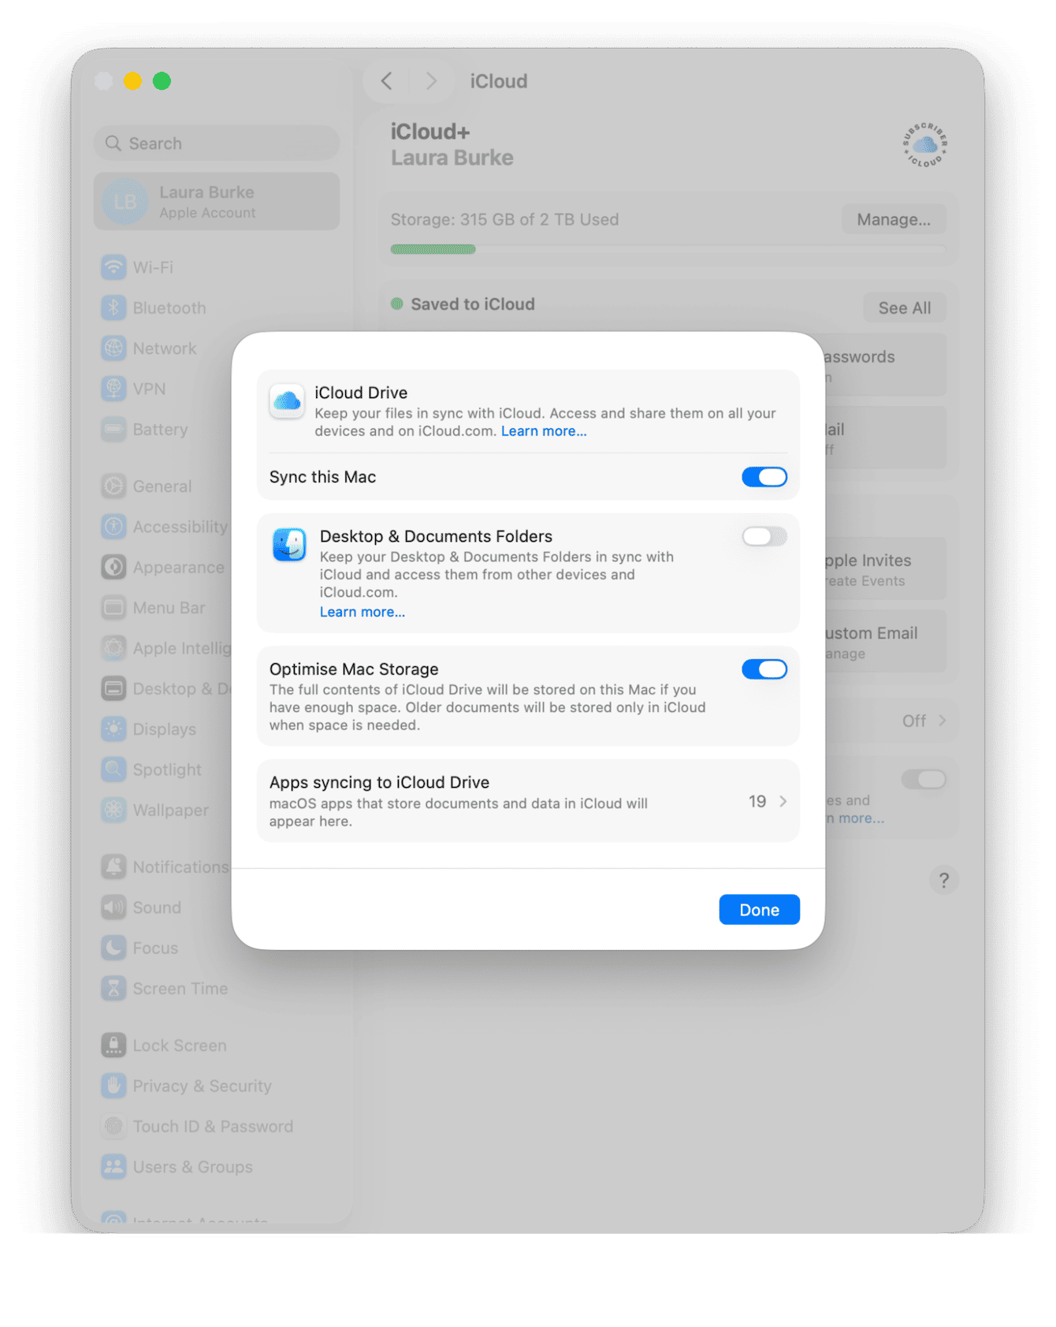Select Desktop & Dock sidebar item
1056x1327 pixels.
166,689
